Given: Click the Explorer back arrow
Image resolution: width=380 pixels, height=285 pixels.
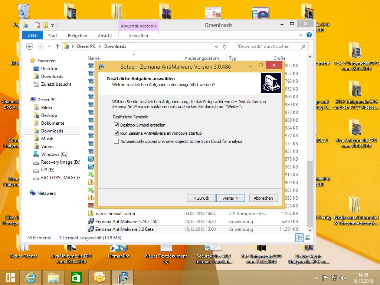Looking at the screenshot, I should [x=30, y=46].
